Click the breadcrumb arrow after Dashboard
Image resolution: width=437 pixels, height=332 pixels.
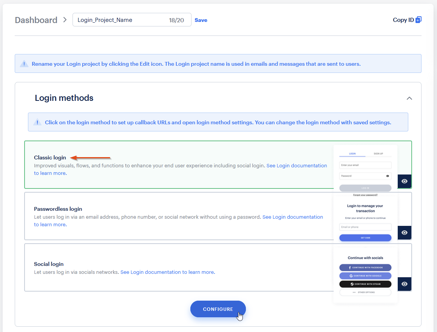[65, 20]
